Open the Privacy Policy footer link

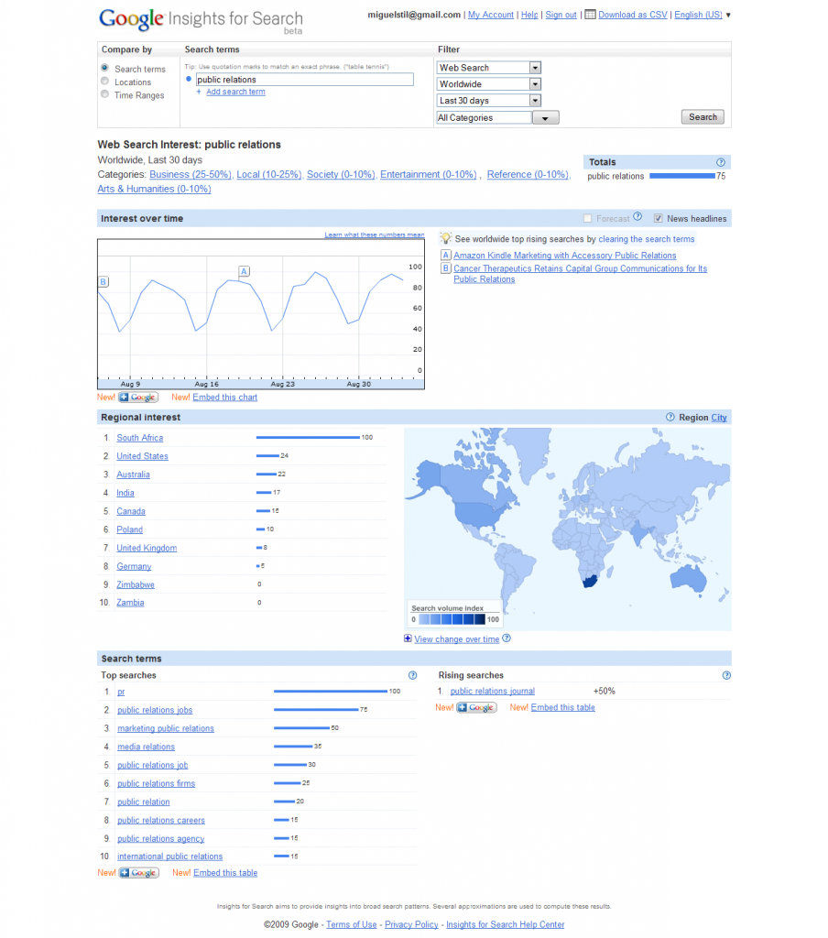coord(411,925)
